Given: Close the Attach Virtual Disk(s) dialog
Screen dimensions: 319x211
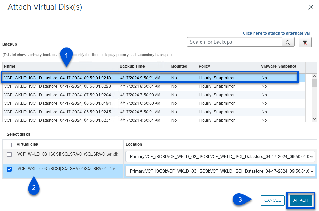Looking at the screenshot, I should click(311, 7).
